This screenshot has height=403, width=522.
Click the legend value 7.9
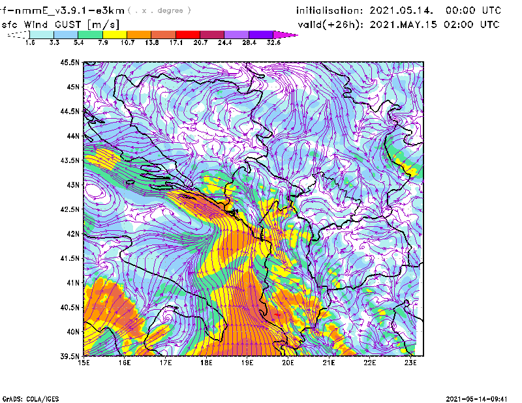103,42
